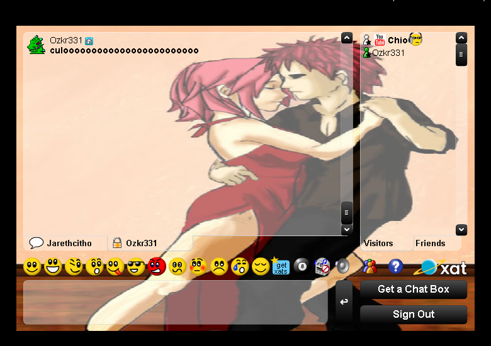The height and width of the screenshot is (346, 491).
Task: Switch to the Jarethcitho chat tab
Action: (65, 243)
